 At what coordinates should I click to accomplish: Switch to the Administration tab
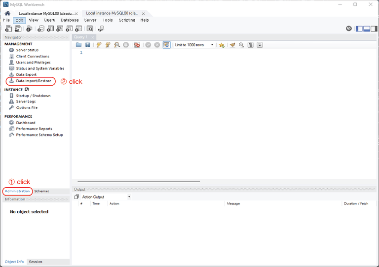17,191
